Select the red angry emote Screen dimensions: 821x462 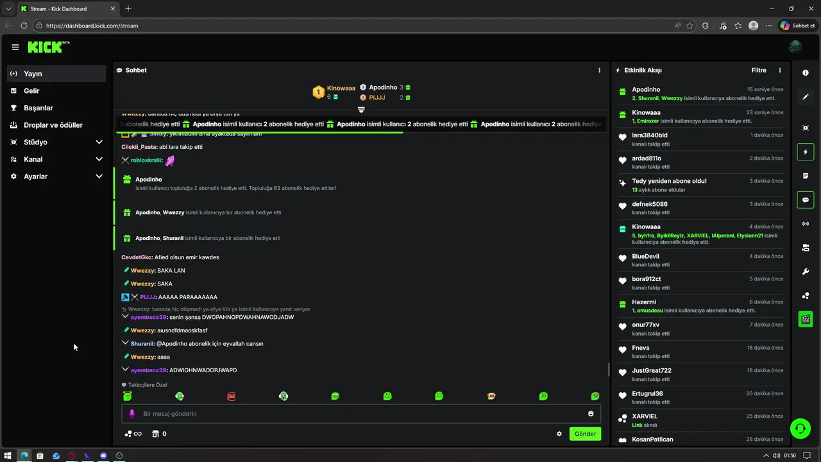point(232,397)
